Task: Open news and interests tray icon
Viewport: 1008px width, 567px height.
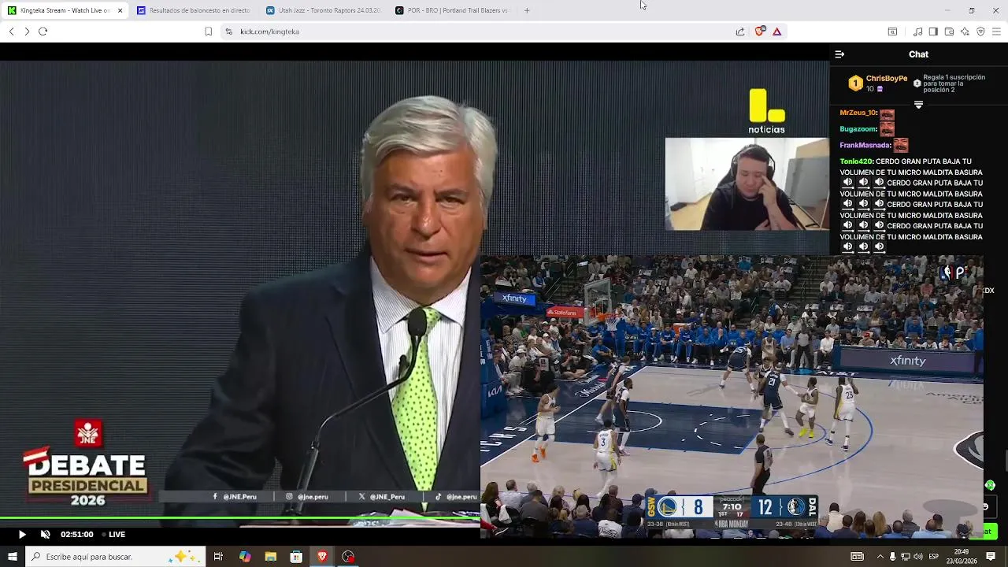Action: tap(857, 557)
